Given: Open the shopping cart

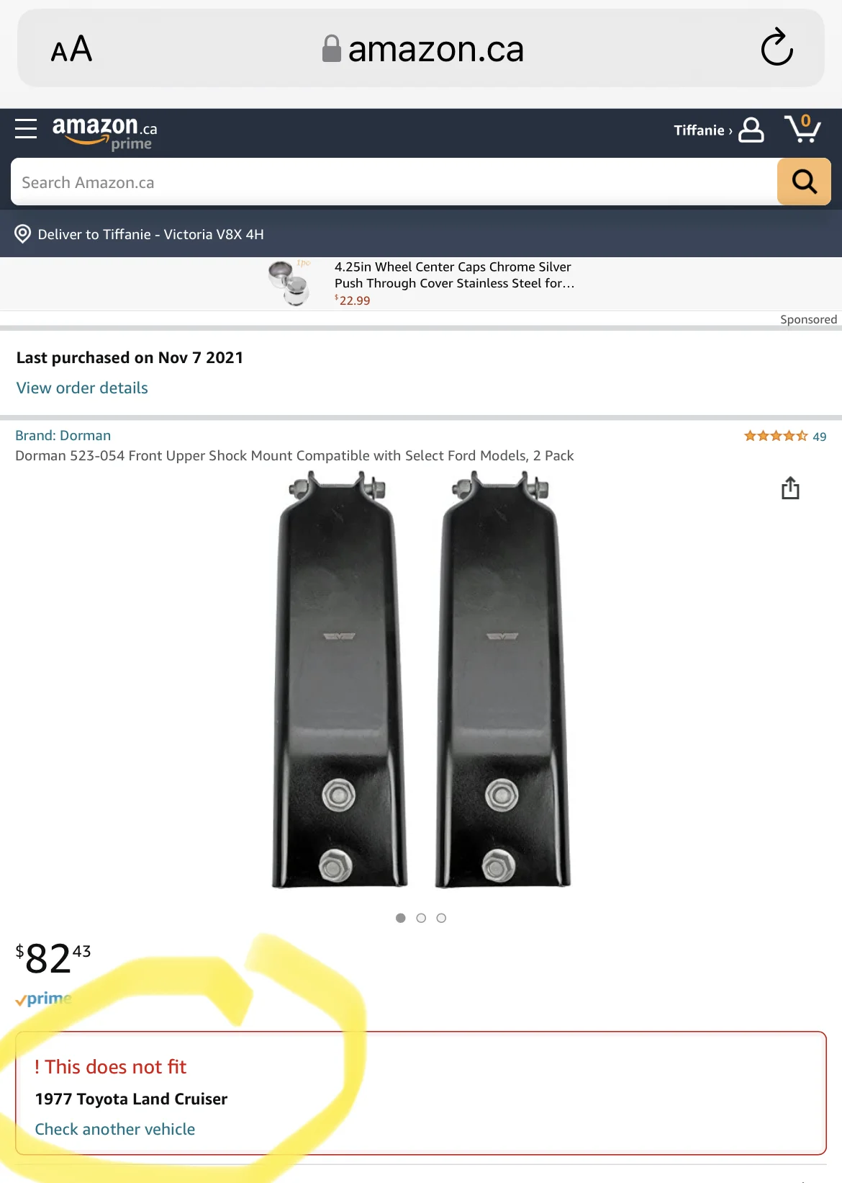Looking at the screenshot, I should (802, 129).
